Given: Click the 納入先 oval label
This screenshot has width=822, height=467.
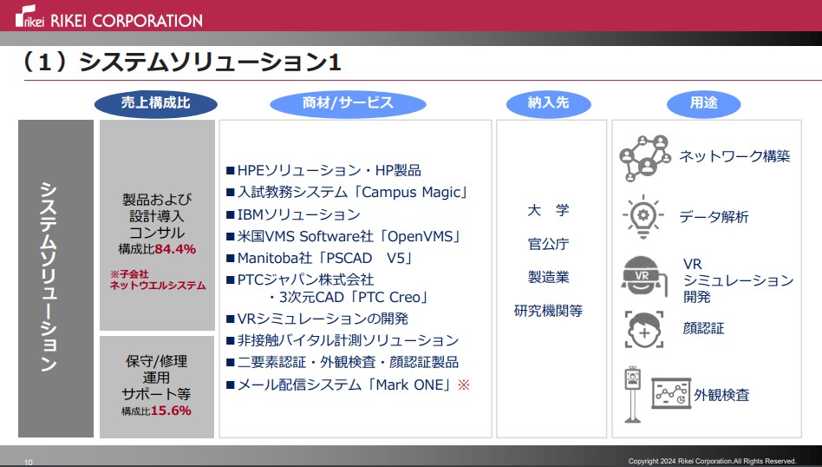Looking at the screenshot, I should point(548,103).
